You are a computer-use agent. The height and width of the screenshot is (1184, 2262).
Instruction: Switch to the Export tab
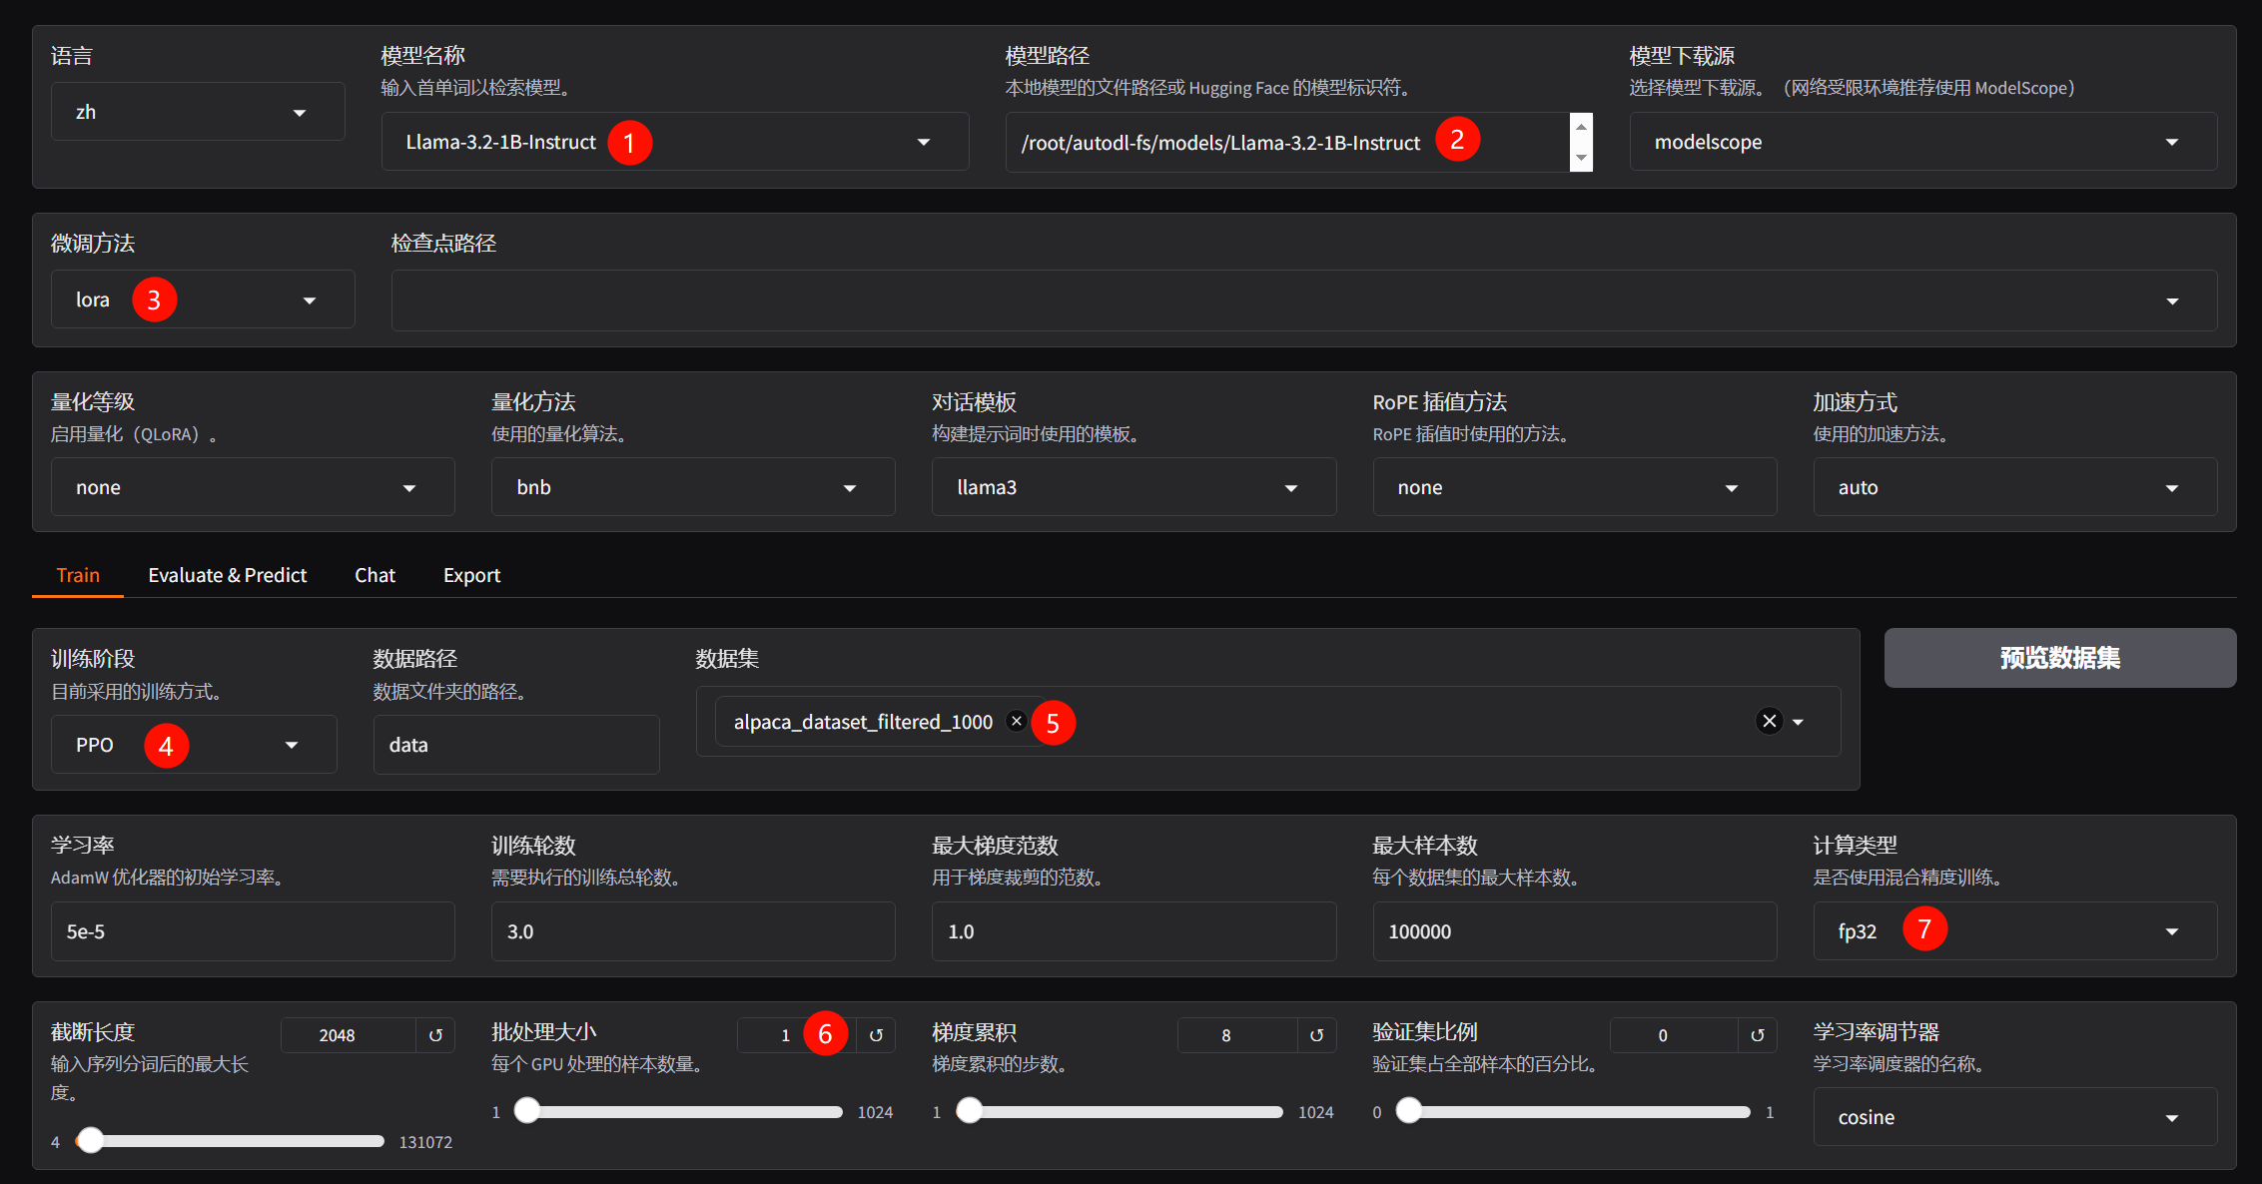point(471,575)
